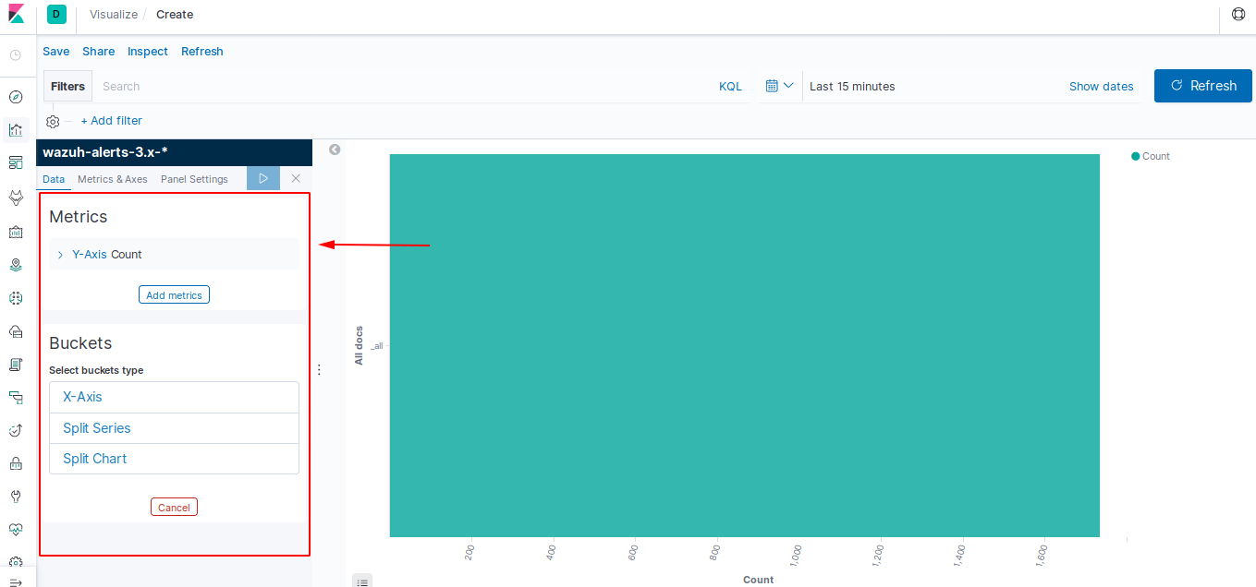The image size is (1256, 587).
Task: Click the Kibana logo
Action: click(x=16, y=14)
